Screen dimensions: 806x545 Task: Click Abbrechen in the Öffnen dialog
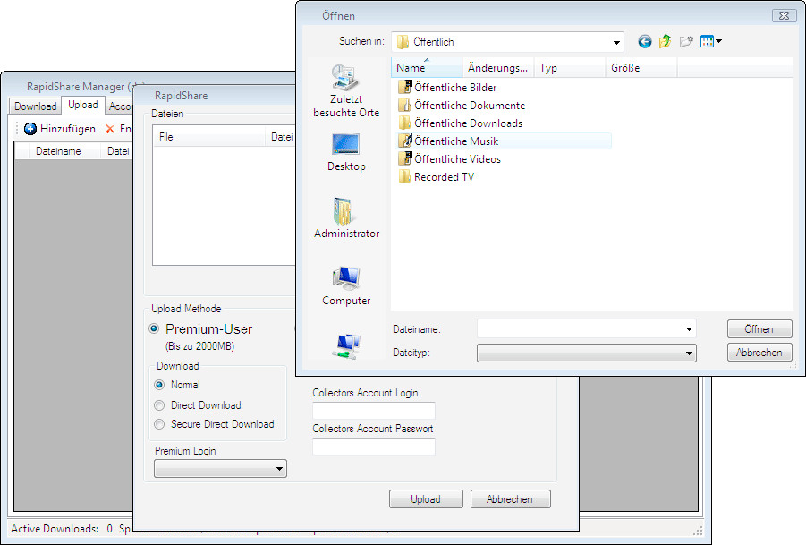(x=759, y=353)
